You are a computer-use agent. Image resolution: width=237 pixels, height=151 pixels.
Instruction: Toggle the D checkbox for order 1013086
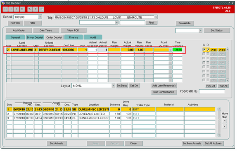(208, 49)
